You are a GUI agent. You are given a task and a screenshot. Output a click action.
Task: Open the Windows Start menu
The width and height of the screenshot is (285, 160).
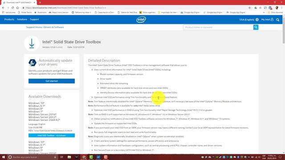point(4,157)
